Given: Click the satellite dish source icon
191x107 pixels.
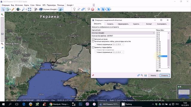Looking at the screenshot, I should click(35, 9).
